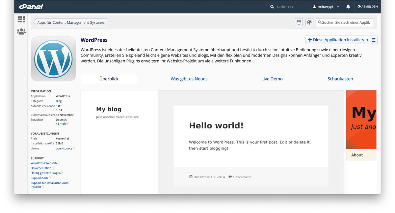The image size is (395, 213).
Task: Open the Dokumentation link
Action: pyautogui.click(x=41, y=168)
